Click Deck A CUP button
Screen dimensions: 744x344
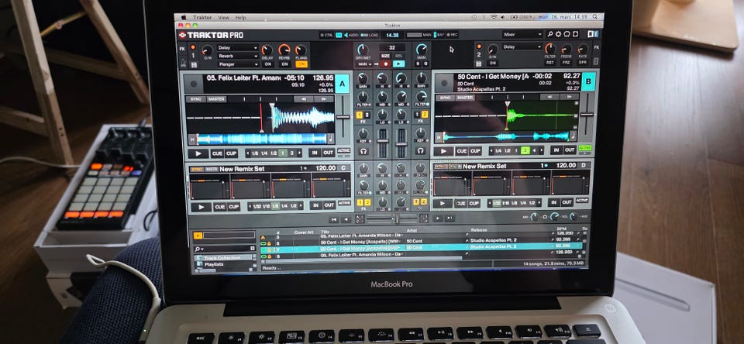231,153
